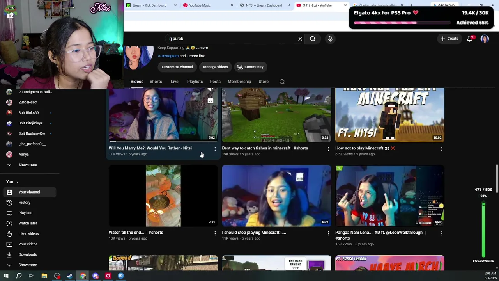Open options for I should stop playing Minecraft
This screenshot has width=499, height=281.
click(328, 233)
